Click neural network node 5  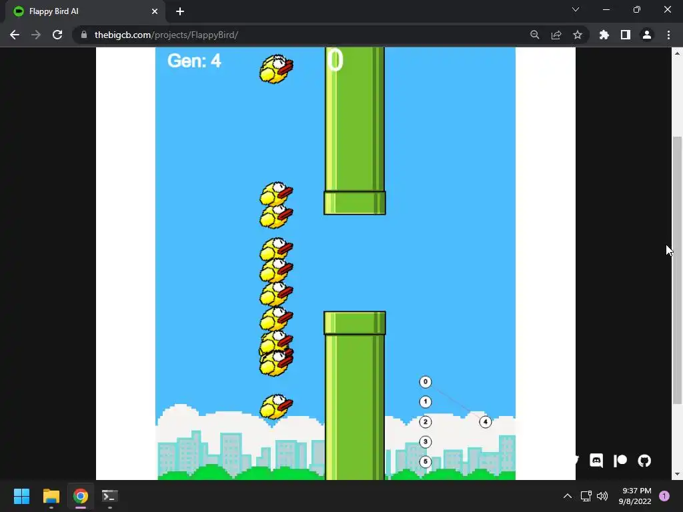(x=425, y=461)
